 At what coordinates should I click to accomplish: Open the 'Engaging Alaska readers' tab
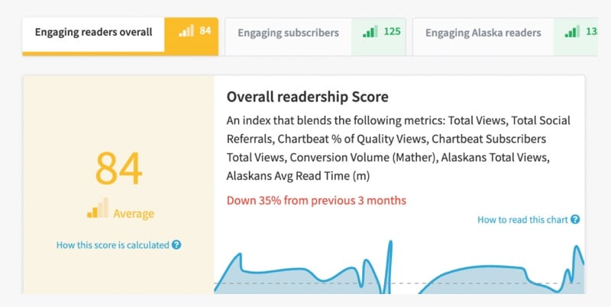pyautogui.click(x=483, y=33)
